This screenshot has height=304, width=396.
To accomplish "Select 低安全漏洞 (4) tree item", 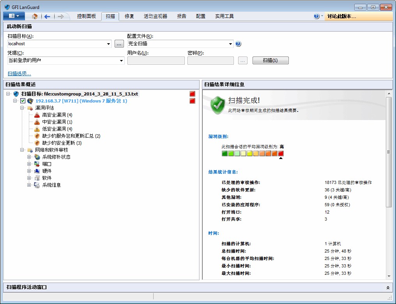I will pyautogui.click(x=57, y=129).
